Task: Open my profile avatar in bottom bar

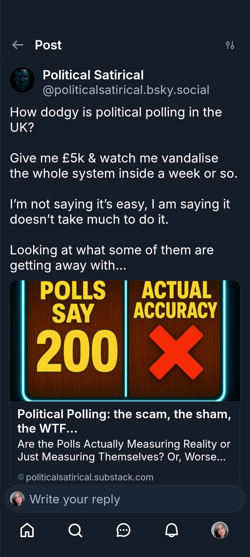Action: (220, 530)
